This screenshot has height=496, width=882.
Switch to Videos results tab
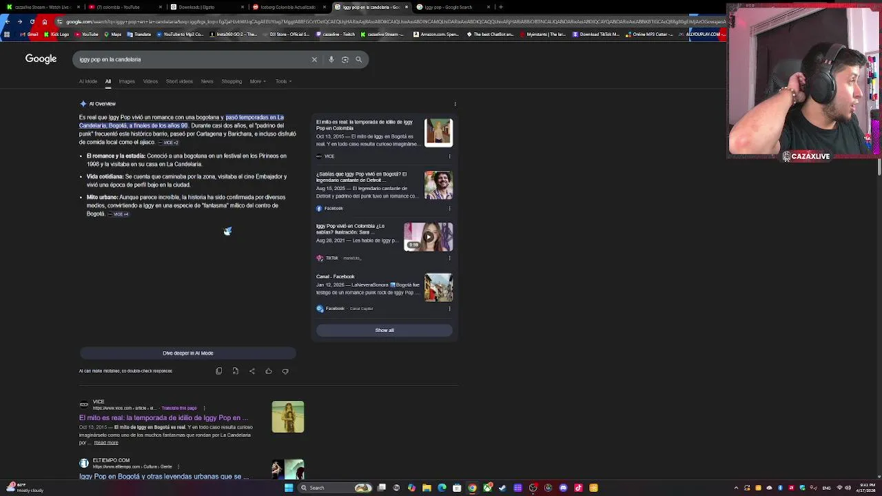150,81
